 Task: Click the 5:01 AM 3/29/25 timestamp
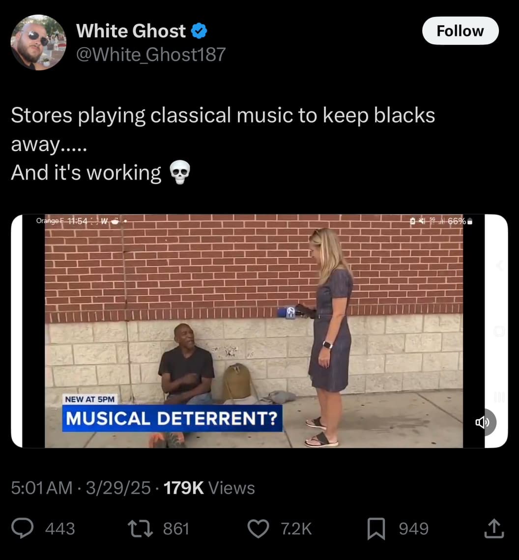coord(81,488)
